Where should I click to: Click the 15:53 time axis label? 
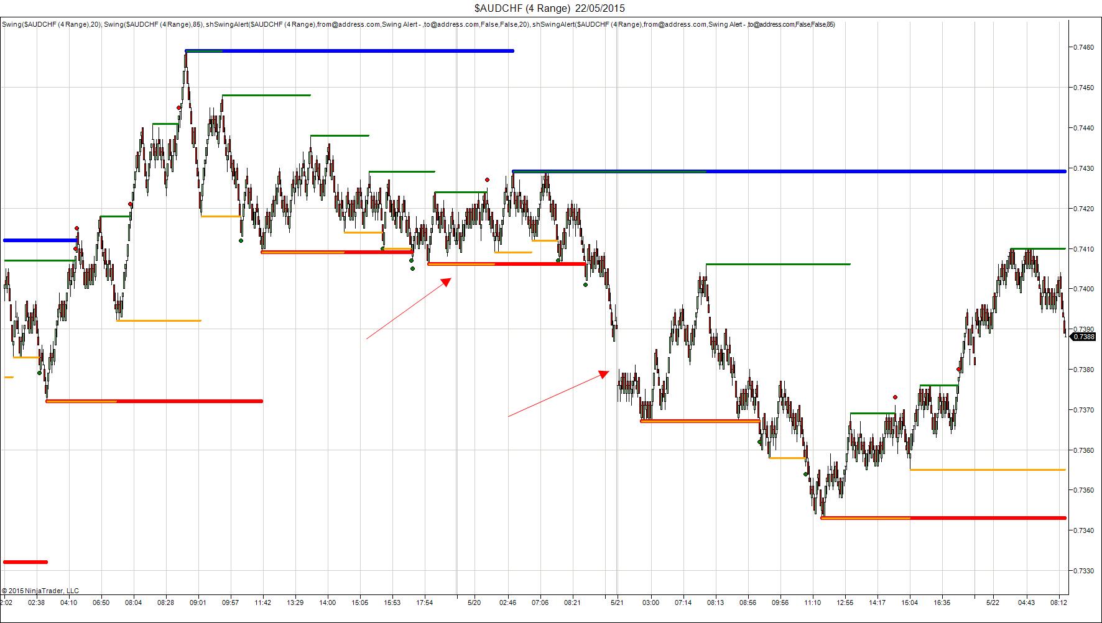point(392,603)
